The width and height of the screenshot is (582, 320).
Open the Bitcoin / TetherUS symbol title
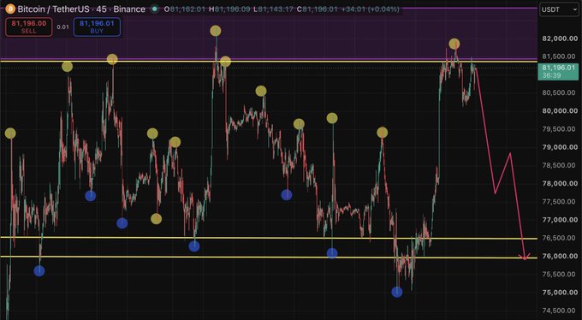(x=53, y=9)
